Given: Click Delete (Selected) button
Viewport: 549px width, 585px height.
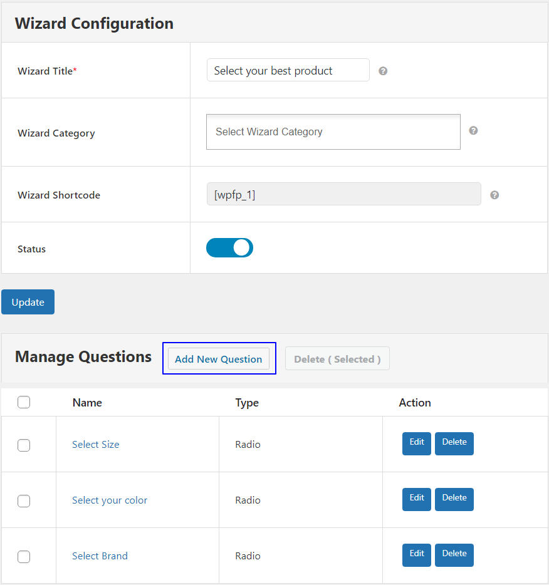Looking at the screenshot, I should click(x=337, y=359).
